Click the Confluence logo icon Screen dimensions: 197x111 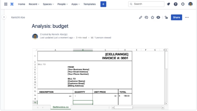(12, 4)
